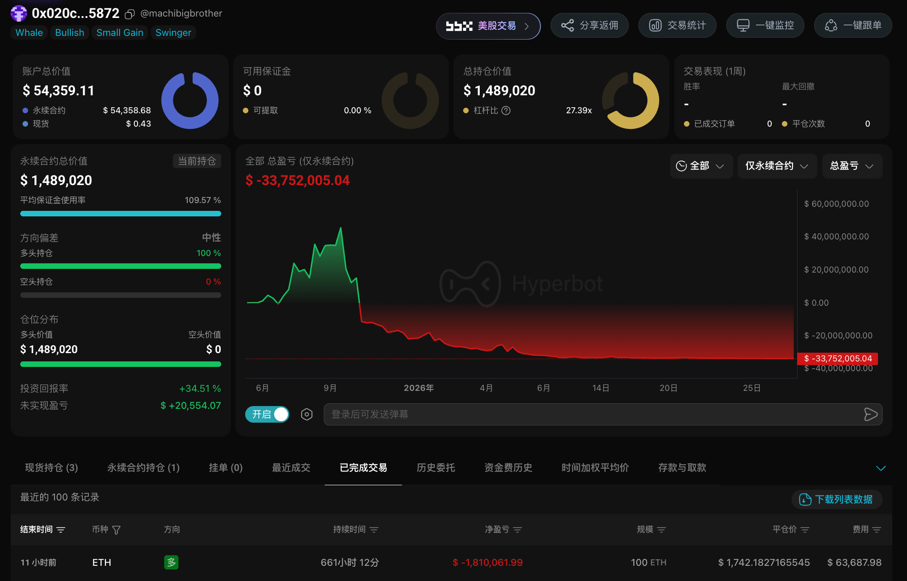Screen dimensions: 907x581
Task: Switch to 历史委托 tab
Action: coord(436,468)
